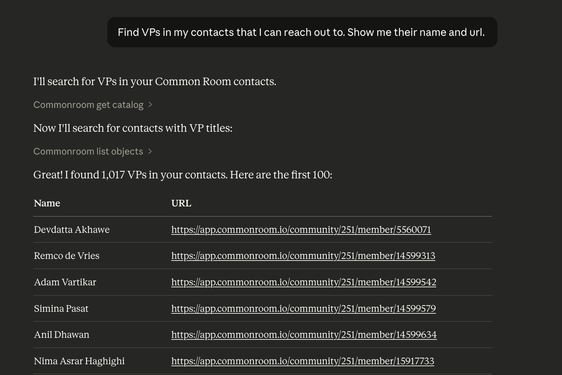The height and width of the screenshot is (375, 562).
Task: Click the chevron beside Commonroom list objects
Action: (x=150, y=151)
